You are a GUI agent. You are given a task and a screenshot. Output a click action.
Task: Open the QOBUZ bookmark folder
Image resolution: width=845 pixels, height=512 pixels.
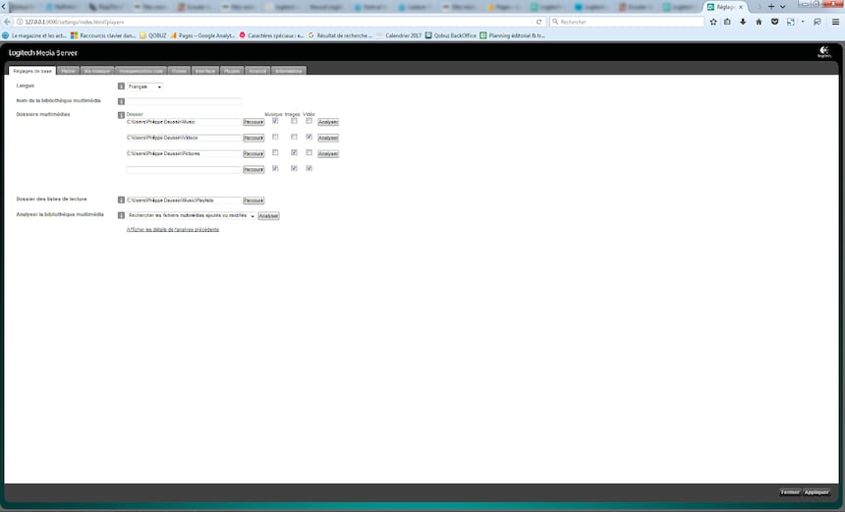153,35
